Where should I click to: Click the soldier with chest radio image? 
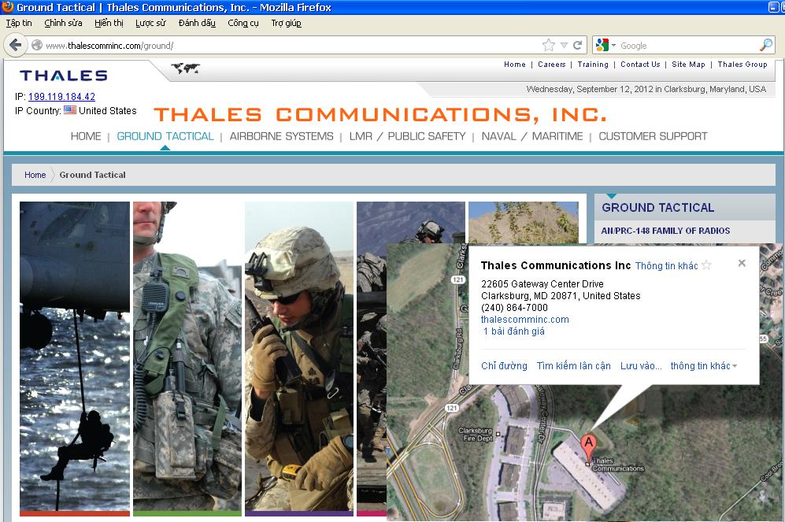187,357
